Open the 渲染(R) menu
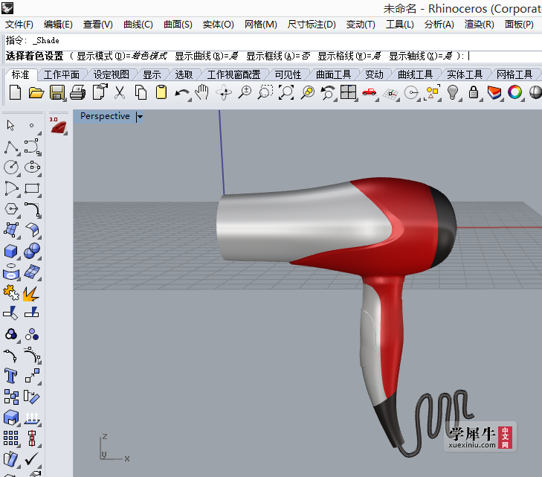542x477 pixels. (480, 25)
